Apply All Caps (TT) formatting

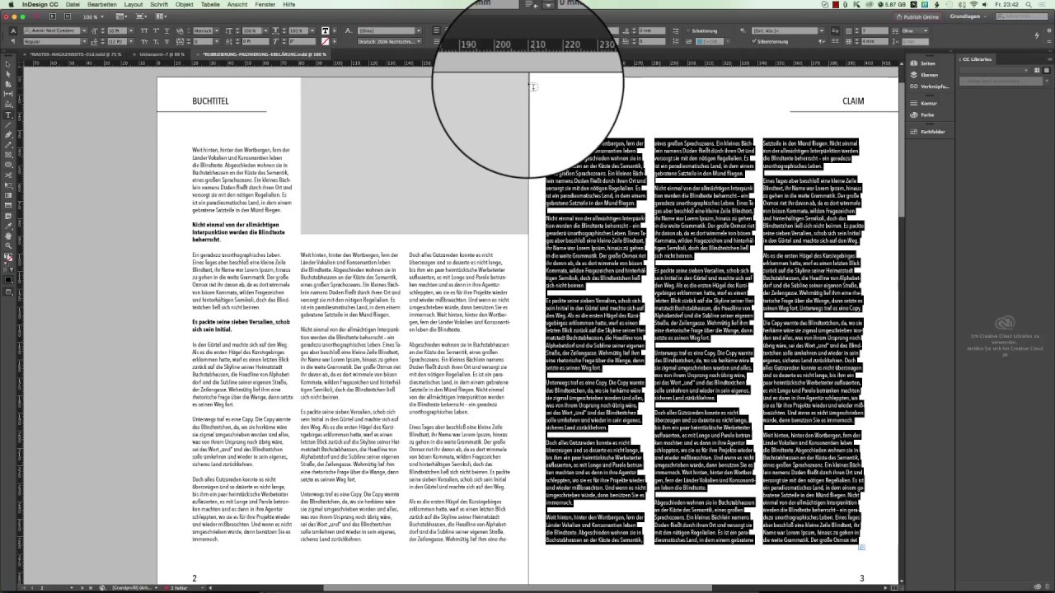pyautogui.click(x=144, y=30)
